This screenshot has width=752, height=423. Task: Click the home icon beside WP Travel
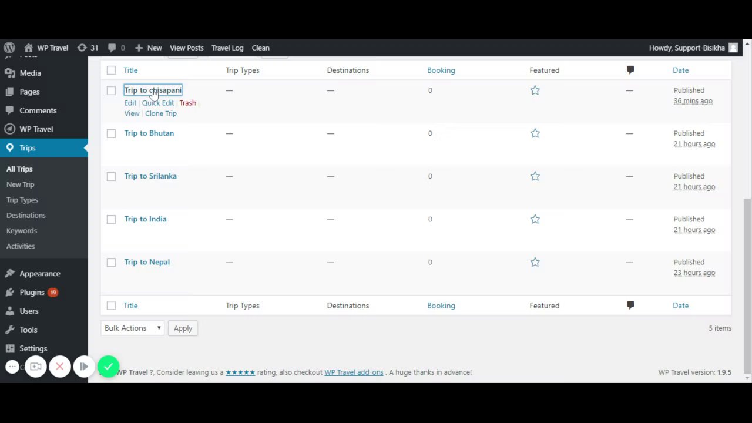pyautogui.click(x=28, y=48)
